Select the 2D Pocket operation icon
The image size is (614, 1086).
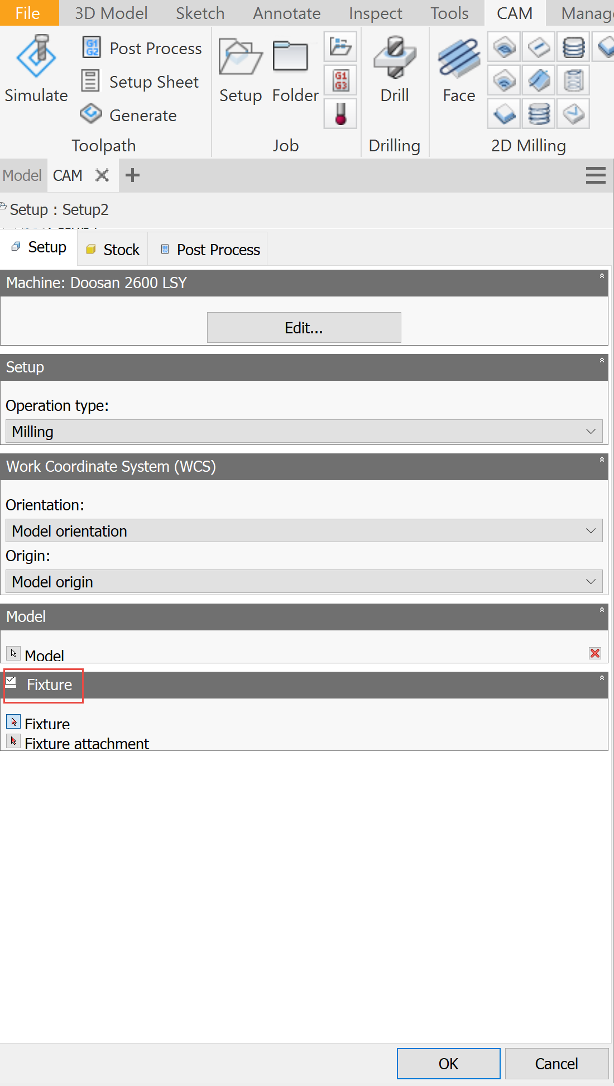[503, 80]
